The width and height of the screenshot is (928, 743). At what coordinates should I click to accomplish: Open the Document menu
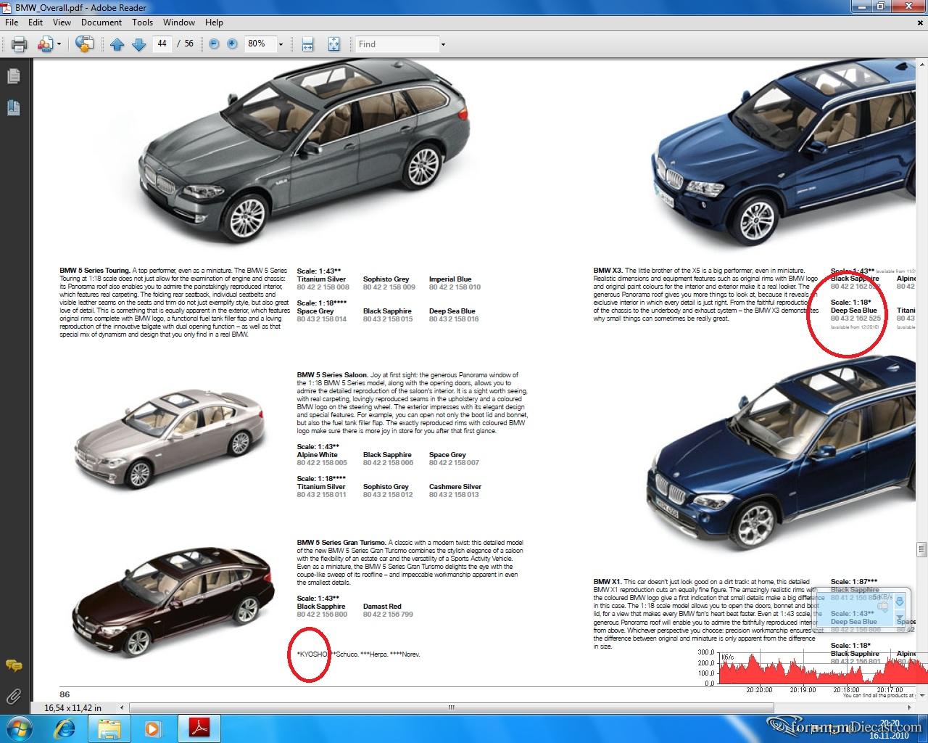click(x=101, y=22)
